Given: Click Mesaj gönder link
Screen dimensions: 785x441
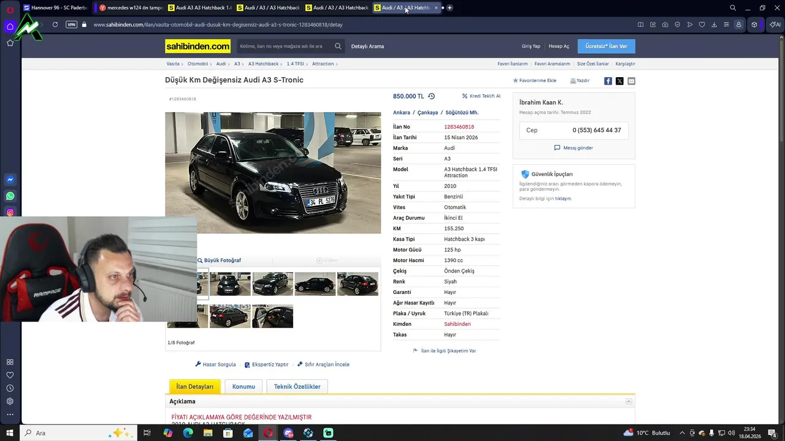Looking at the screenshot, I should coord(573,148).
